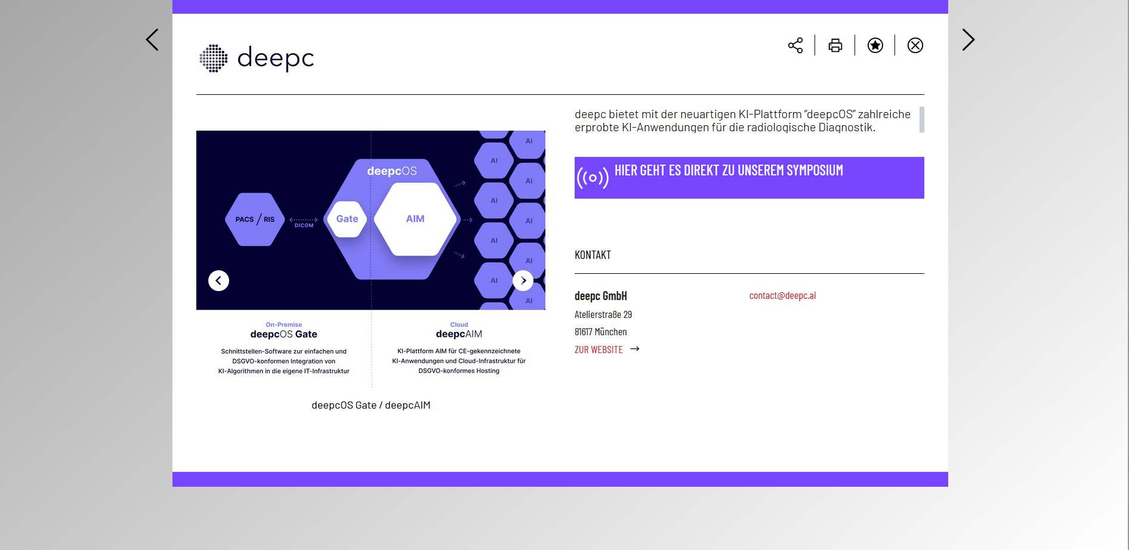Click the symposium broadcast icon
Viewport: 1129px width, 550px height.
click(593, 178)
